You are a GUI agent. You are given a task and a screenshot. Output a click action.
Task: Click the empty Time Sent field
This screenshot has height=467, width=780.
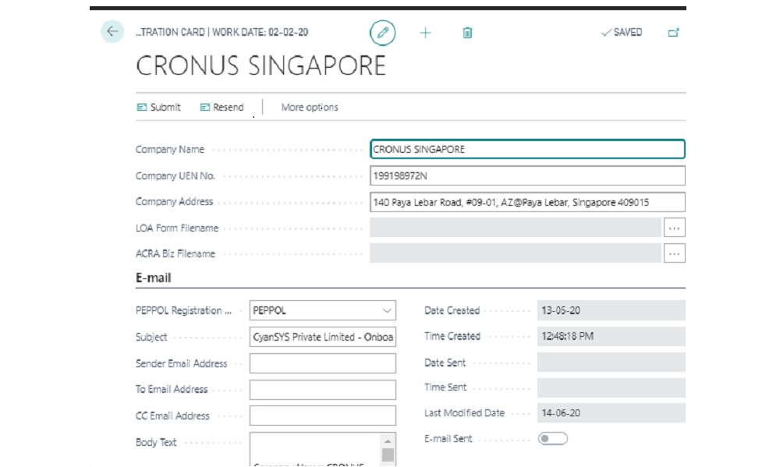(x=611, y=387)
